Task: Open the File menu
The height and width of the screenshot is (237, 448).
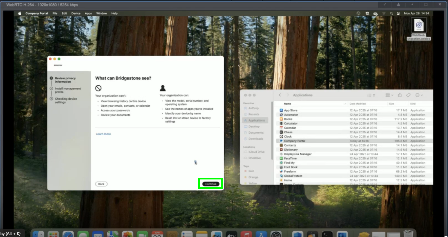Action: [x=55, y=13]
